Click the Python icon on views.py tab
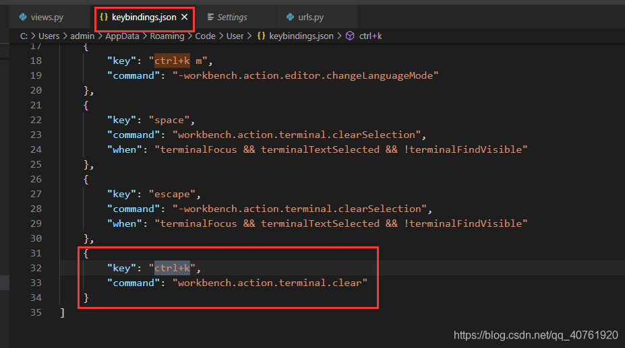Image resolution: width=625 pixels, height=348 pixels. [23, 17]
